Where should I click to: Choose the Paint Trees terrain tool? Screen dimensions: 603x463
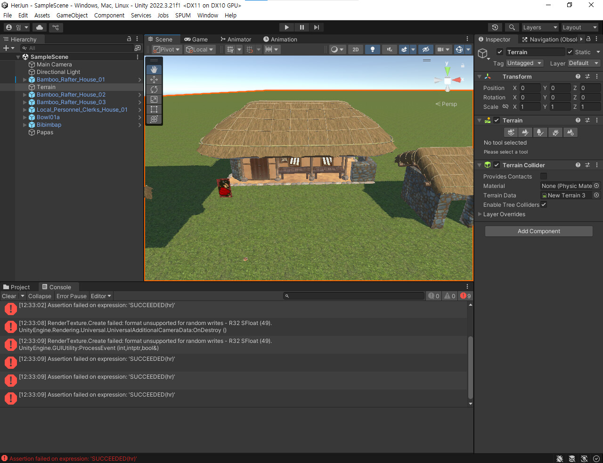(541, 133)
